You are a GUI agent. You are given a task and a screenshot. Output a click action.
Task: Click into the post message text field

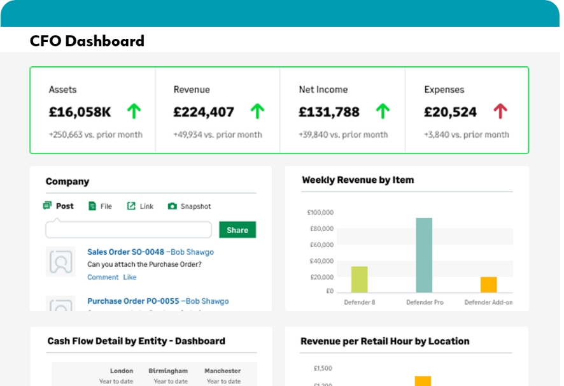pyautogui.click(x=128, y=230)
